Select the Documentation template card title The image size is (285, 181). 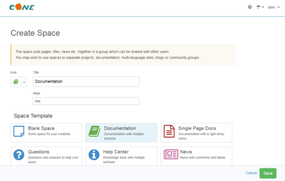120,128
